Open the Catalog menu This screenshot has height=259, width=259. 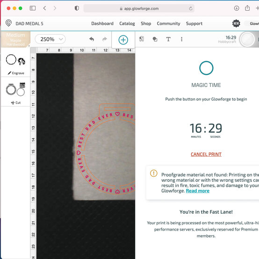(x=127, y=23)
